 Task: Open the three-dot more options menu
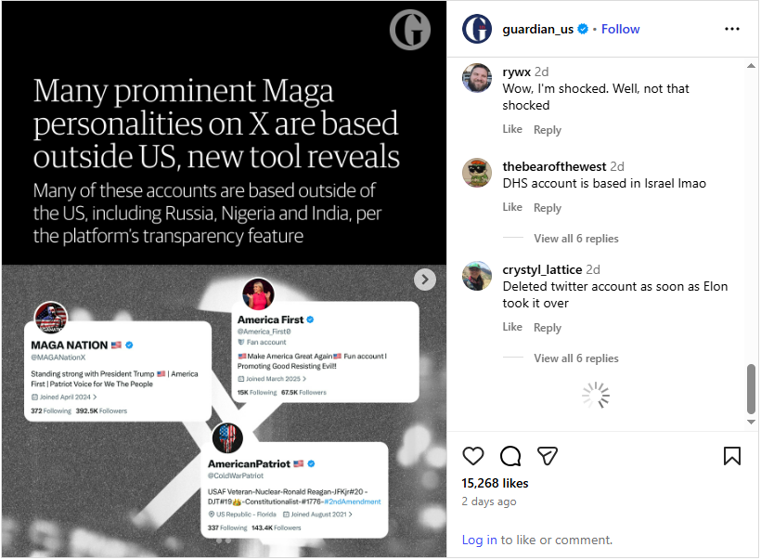pos(732,29)
